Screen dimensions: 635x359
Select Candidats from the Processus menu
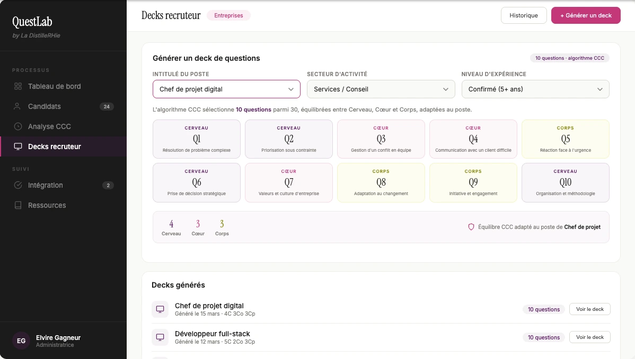(x=44, y=106)
